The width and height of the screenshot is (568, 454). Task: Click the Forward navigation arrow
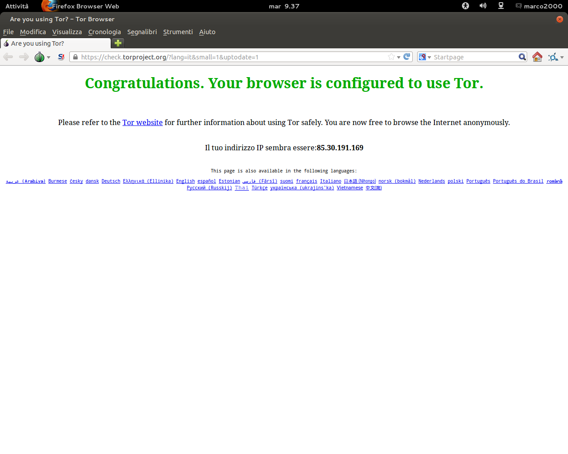(24, 57)
